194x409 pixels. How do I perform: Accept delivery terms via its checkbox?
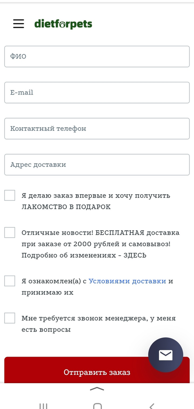tap(10, 281)
